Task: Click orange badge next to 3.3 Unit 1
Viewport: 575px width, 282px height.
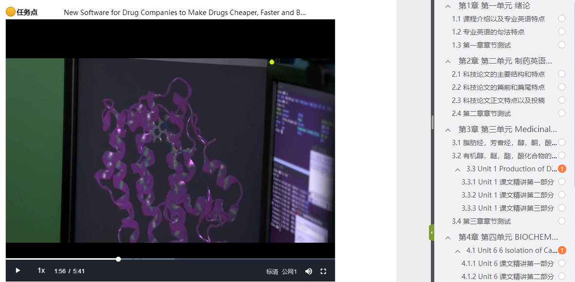Action: click(x=562, y=169)
